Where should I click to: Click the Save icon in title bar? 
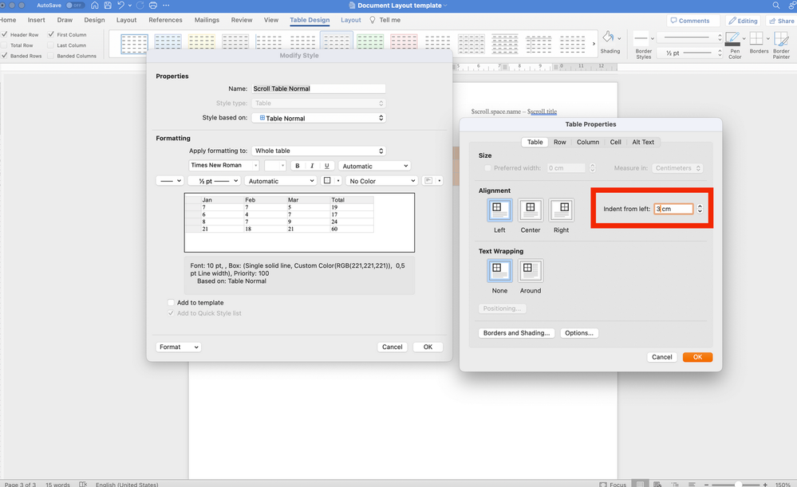[108, 5]
